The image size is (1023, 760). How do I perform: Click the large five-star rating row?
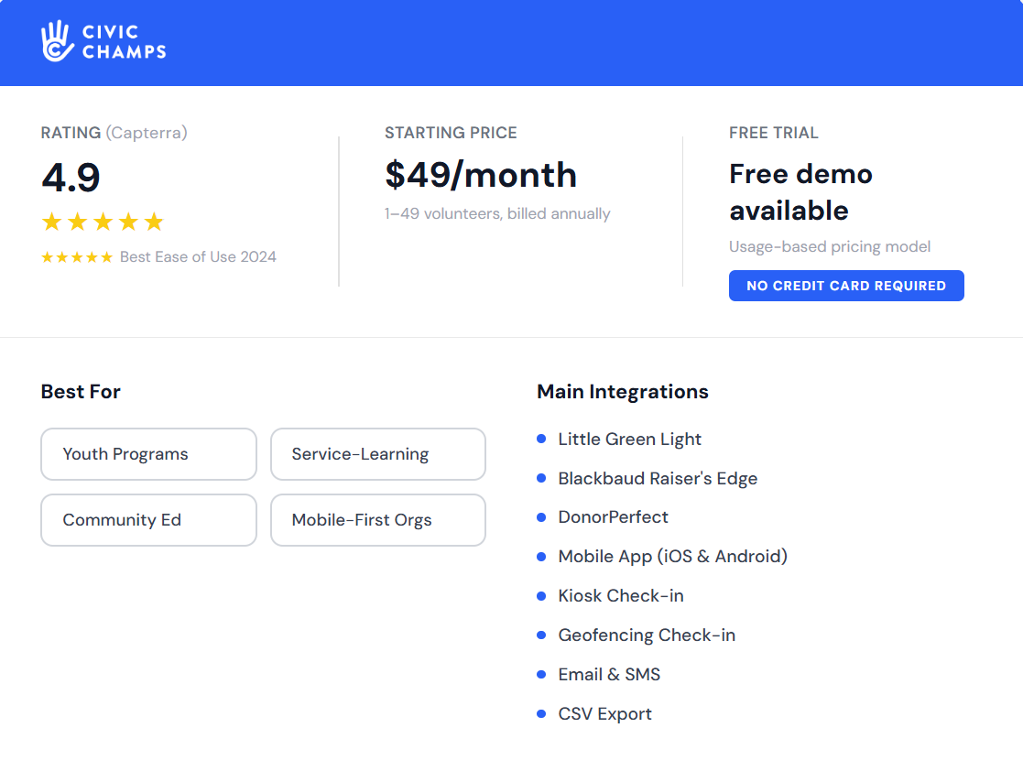103,222
